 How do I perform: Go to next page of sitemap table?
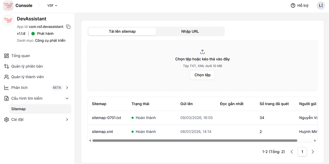tap(313, 151)
